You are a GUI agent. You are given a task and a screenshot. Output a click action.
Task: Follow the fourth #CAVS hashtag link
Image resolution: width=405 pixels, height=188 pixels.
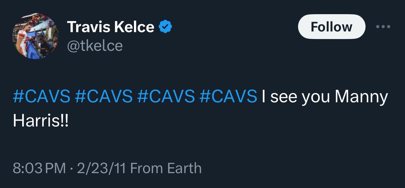pyautogui.click(x=228, y=97)
